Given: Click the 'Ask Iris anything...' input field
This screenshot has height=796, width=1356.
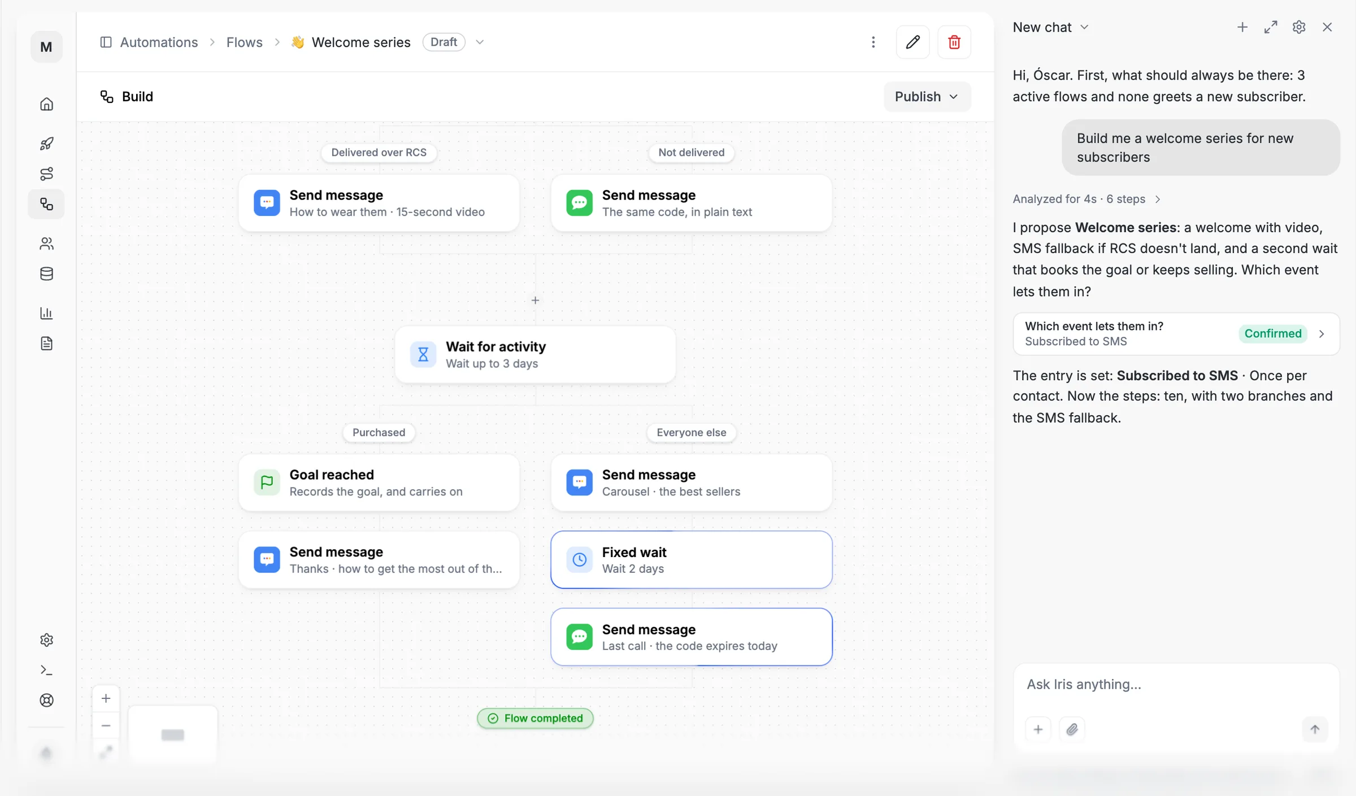Looking at the screenshot, I should pyautogui.click(x=1176, y=684).
